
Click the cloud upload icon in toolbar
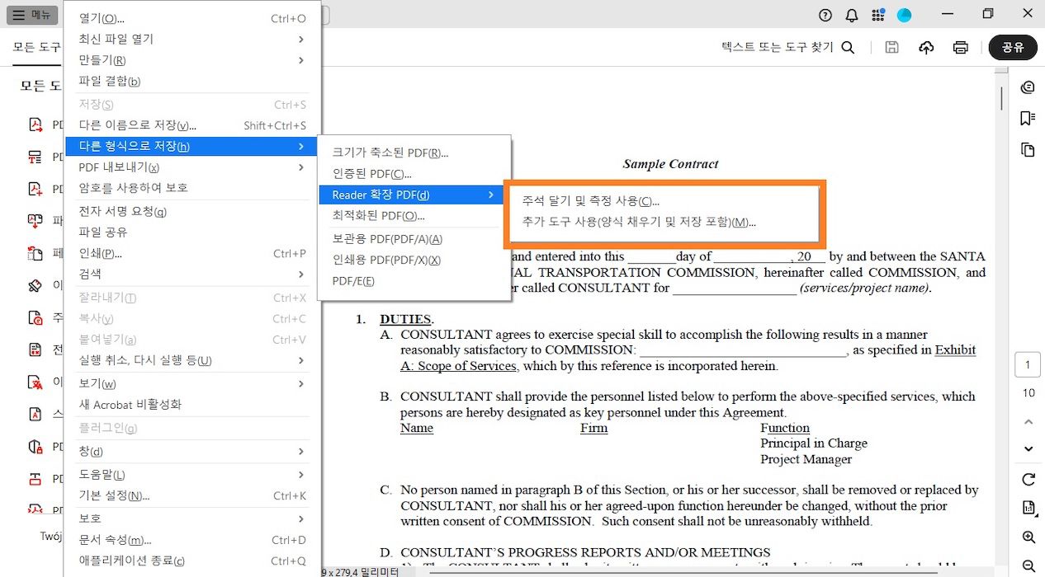coord(926,47)
